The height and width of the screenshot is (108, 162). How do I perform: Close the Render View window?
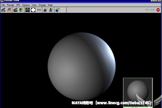160,1
